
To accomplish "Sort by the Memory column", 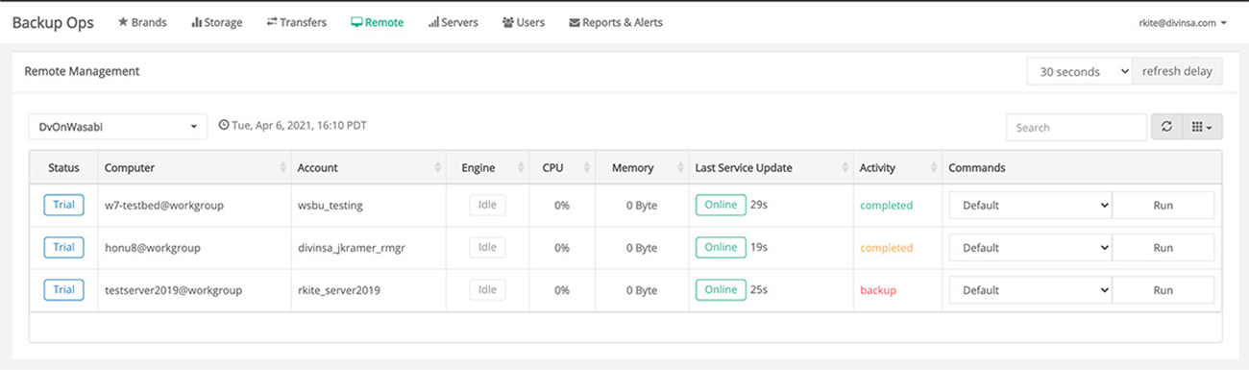I will point(642,167).
